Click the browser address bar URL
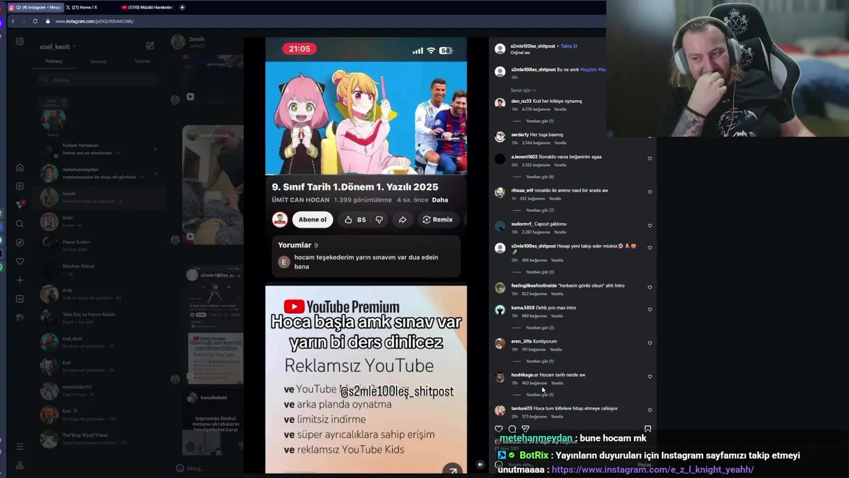 [x=95, y=21]
